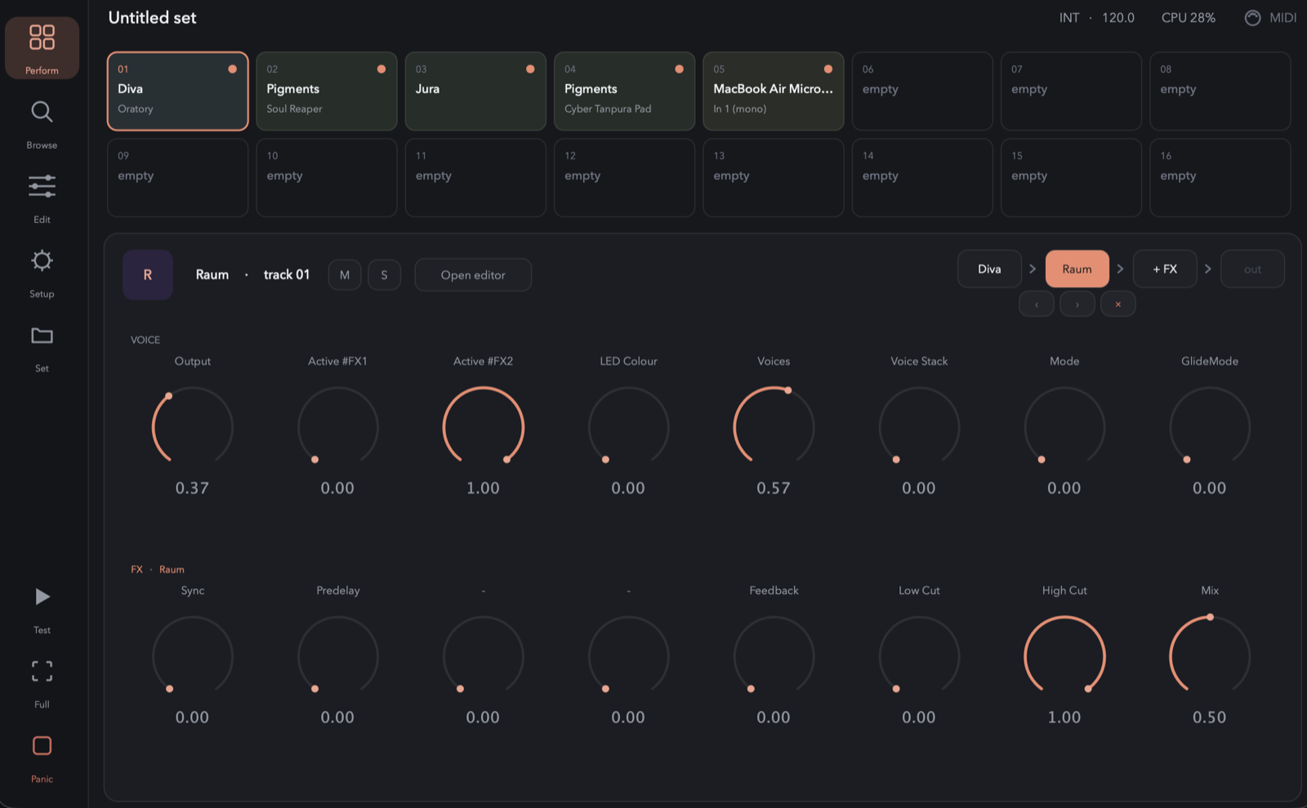This screenshot has height=808, width=1307.
Task: Click empty slot 07
Action: [1071, 92]
